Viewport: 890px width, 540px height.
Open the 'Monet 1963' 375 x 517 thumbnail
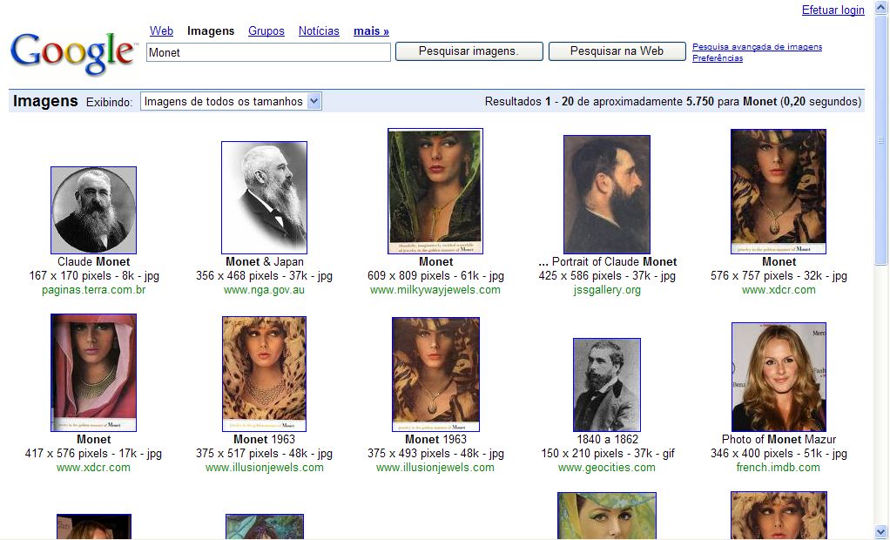264,374
